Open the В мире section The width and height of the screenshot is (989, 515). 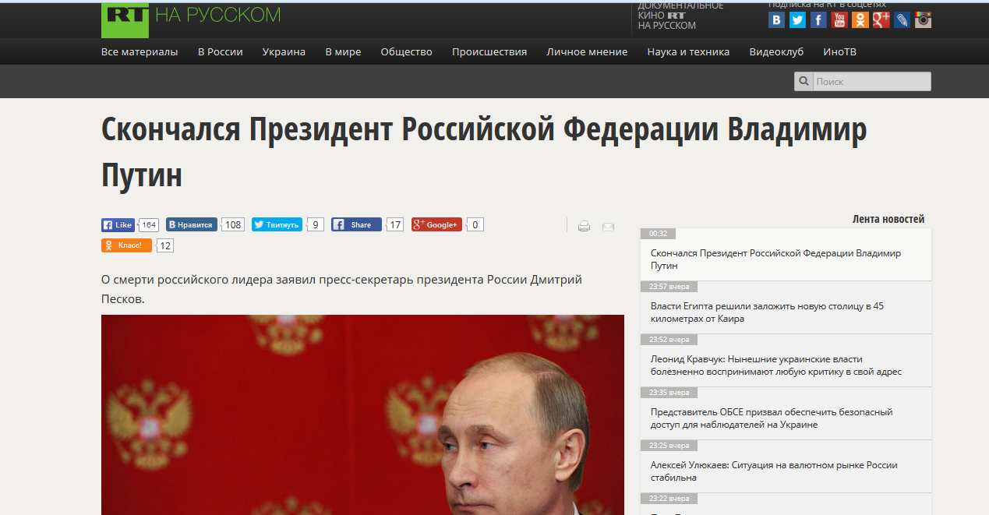343,52
